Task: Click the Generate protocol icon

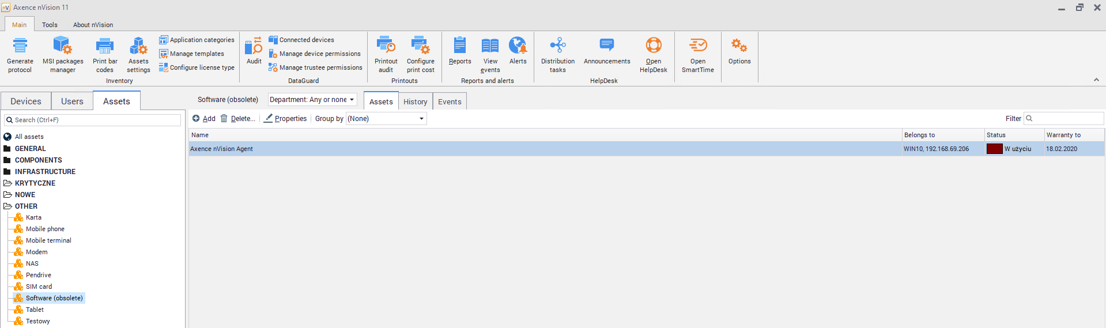Action: [20, 46]
